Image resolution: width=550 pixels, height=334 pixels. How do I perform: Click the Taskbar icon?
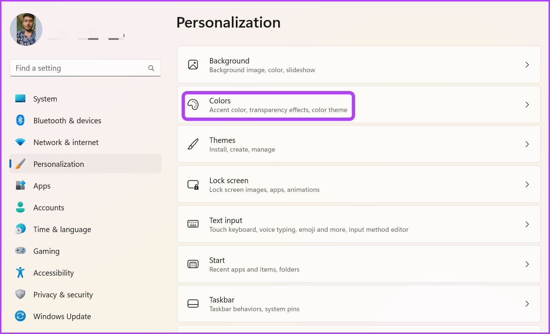point(193,304)
